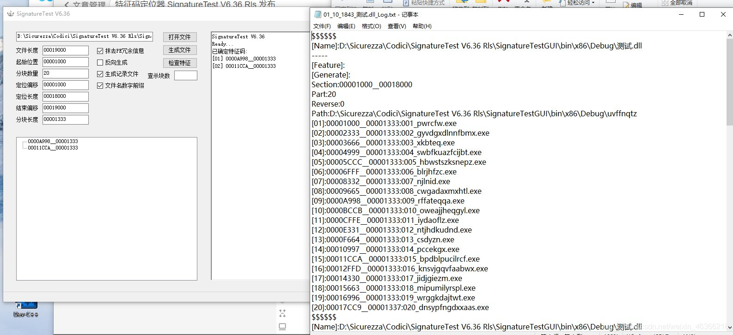Viewport: 733px width, 335px height.
Task: Click Notepad line 012_ntjhdkudnd.exe
Action: click(x=392, y=230)
